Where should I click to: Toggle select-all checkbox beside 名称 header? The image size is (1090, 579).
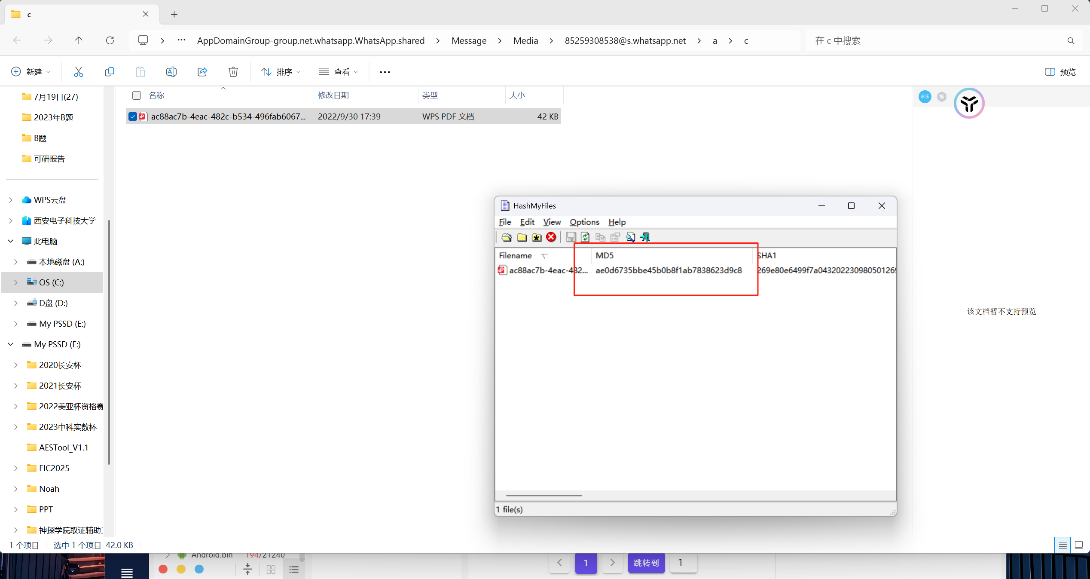coord(137,95)
